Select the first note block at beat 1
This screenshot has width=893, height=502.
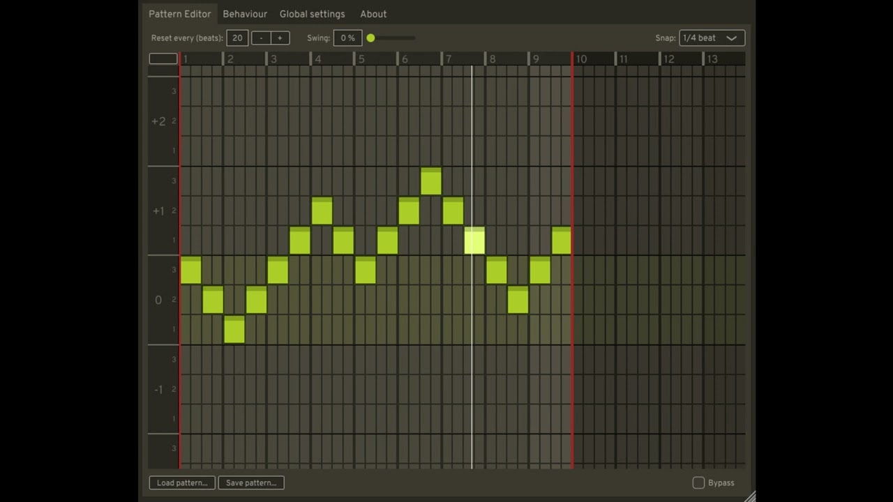(x=191, y=271)
